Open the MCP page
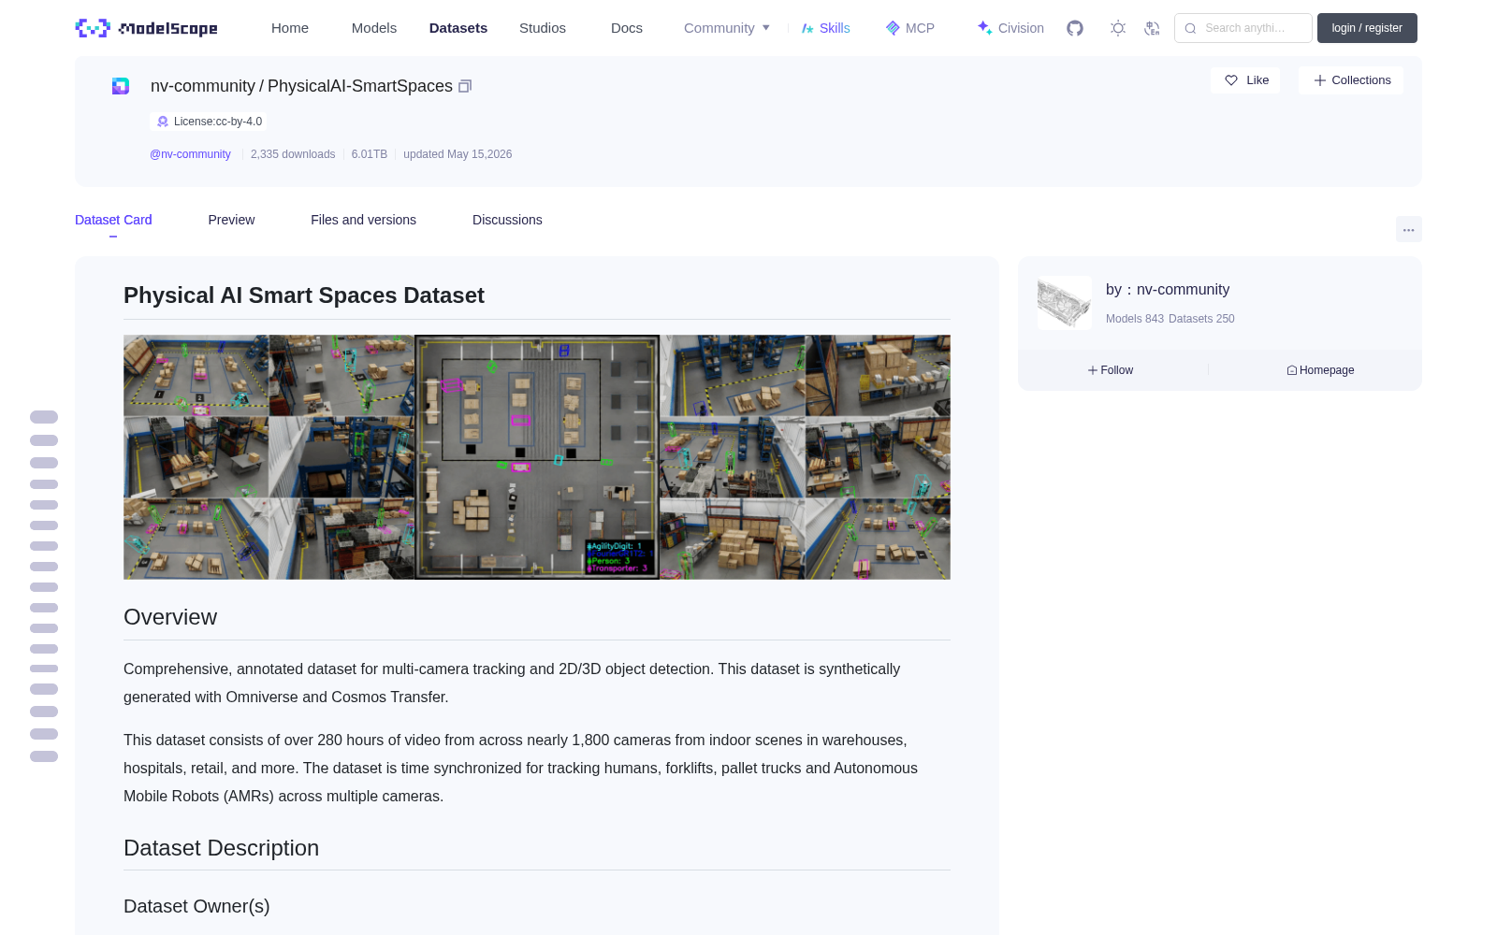Viewport: 1497px width, 935px height. [x=910, y=28]
